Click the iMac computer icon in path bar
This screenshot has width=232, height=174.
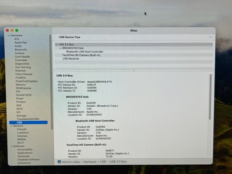59,162
